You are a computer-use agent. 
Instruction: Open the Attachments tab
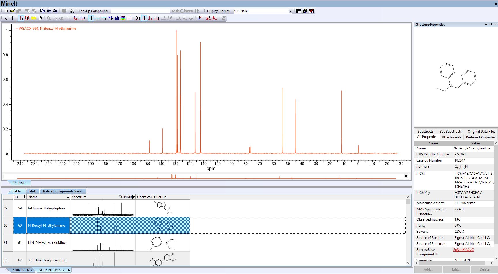tap(451, 137)
